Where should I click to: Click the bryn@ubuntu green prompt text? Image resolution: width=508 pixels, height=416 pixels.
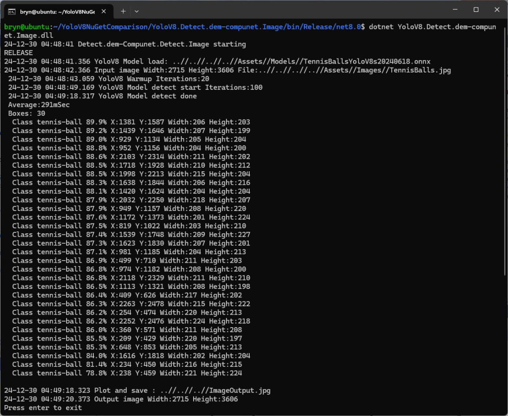(26, 27)
